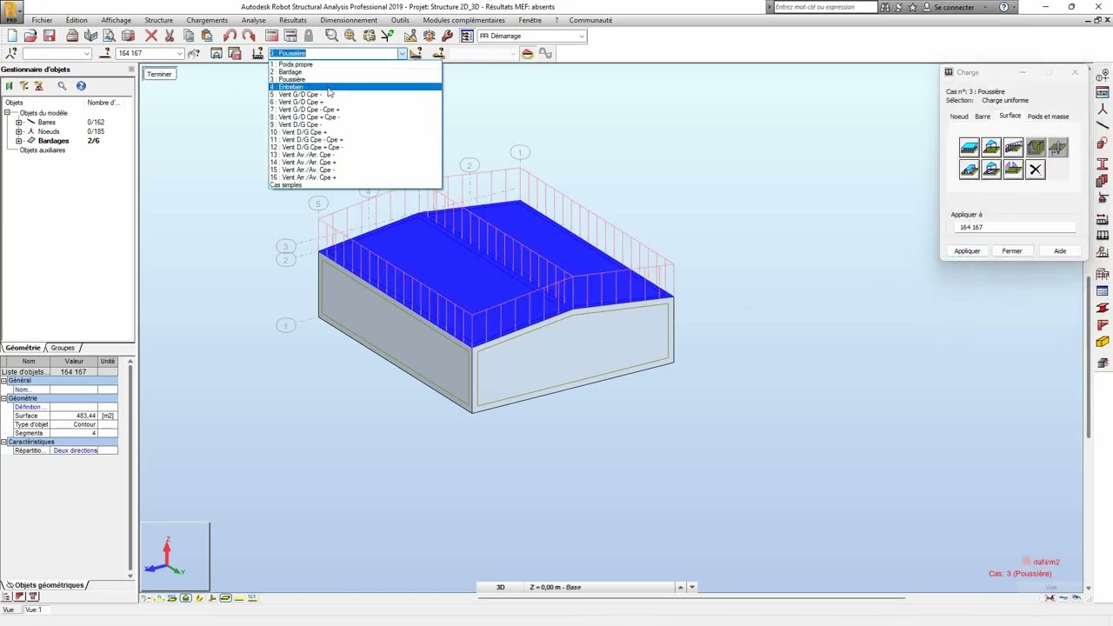Select the bar drawing tool in right toolbar
1113x626 pixels.
coord(1103,126)
